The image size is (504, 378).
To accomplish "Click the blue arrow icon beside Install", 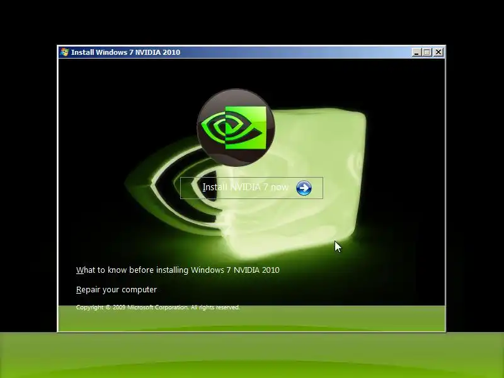I will tap(304, 188).
